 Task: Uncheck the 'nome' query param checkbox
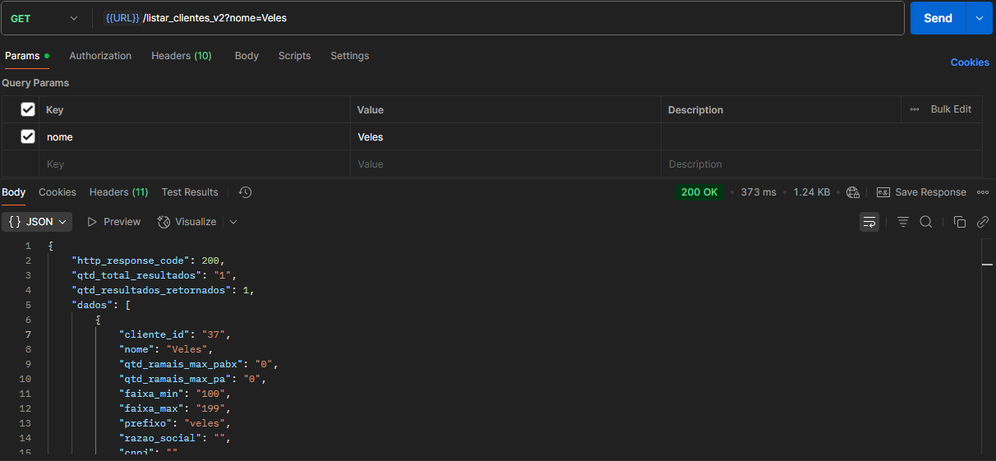pyautogui.click(x=28, y=136)
